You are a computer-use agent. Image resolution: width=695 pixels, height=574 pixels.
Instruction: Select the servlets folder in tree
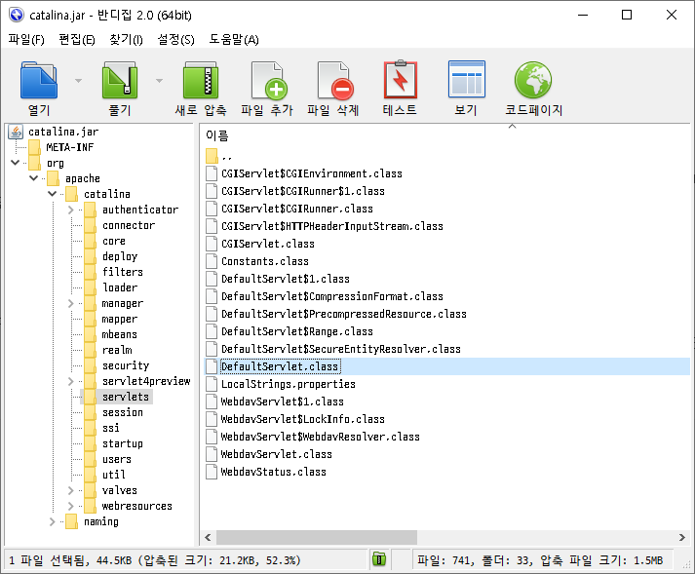126,397
